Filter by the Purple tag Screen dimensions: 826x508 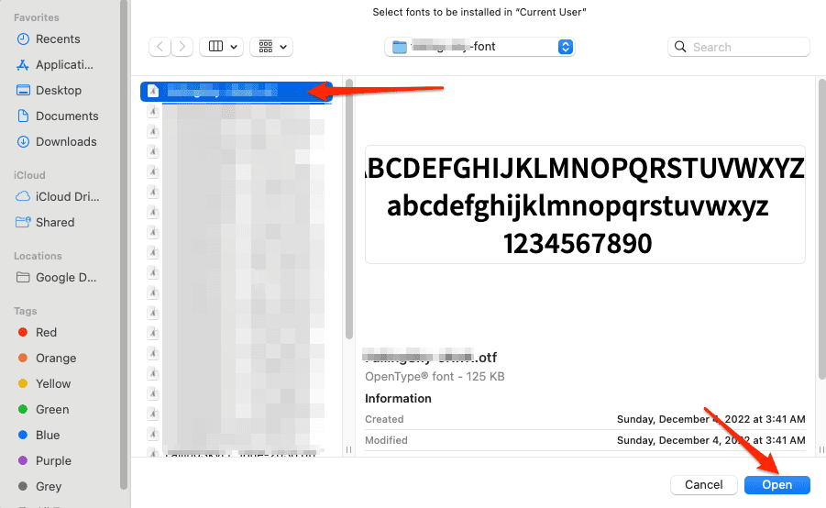[53, 461]
